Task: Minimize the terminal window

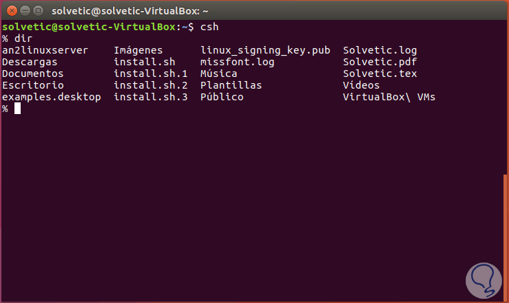Action: pyautogui.click(x=23, y=10)
